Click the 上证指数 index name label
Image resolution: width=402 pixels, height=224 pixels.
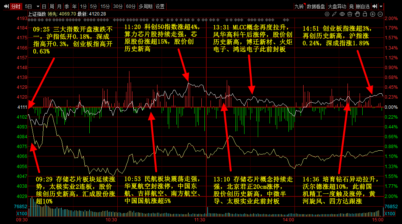(37, 14)
